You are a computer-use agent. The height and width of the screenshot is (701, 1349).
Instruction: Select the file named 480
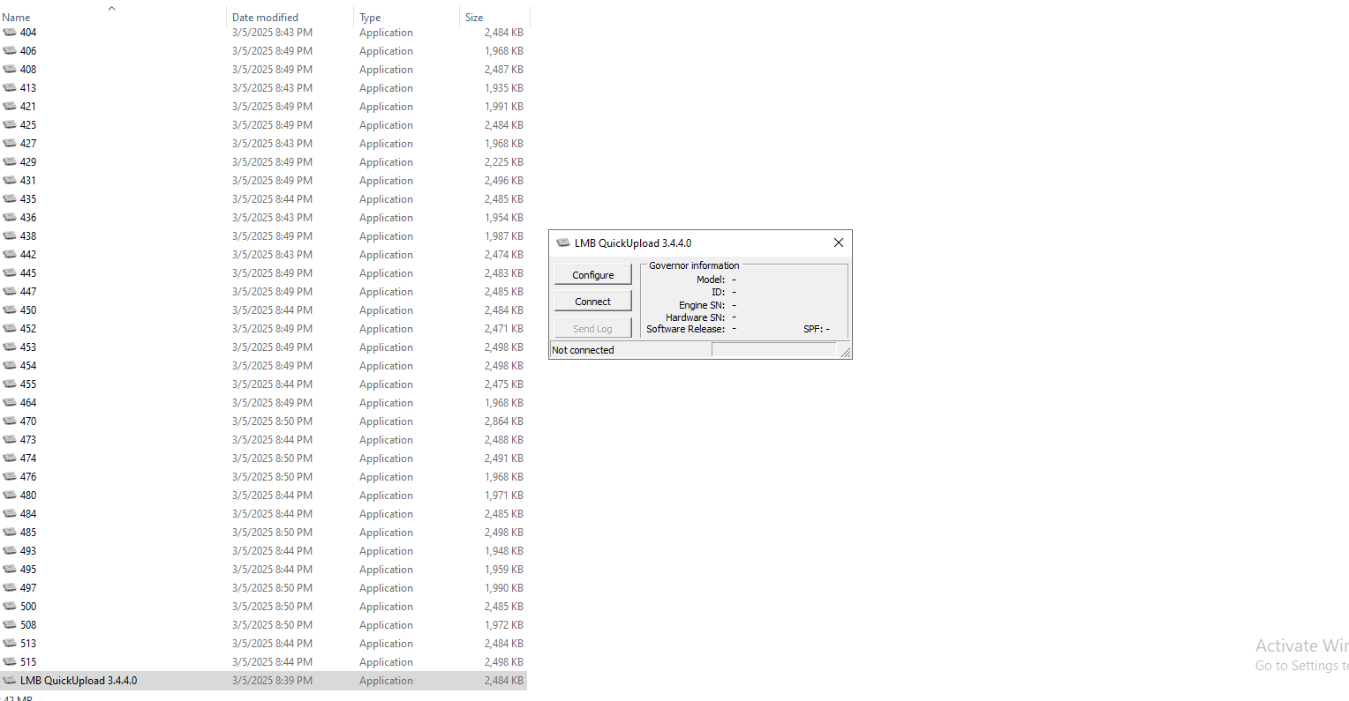click(x=28, y=496)
